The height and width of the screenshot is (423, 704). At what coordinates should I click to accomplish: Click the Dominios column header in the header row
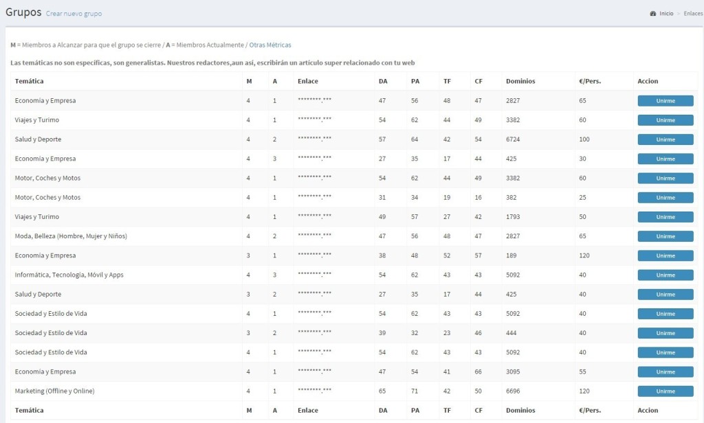tap(520, 81)
